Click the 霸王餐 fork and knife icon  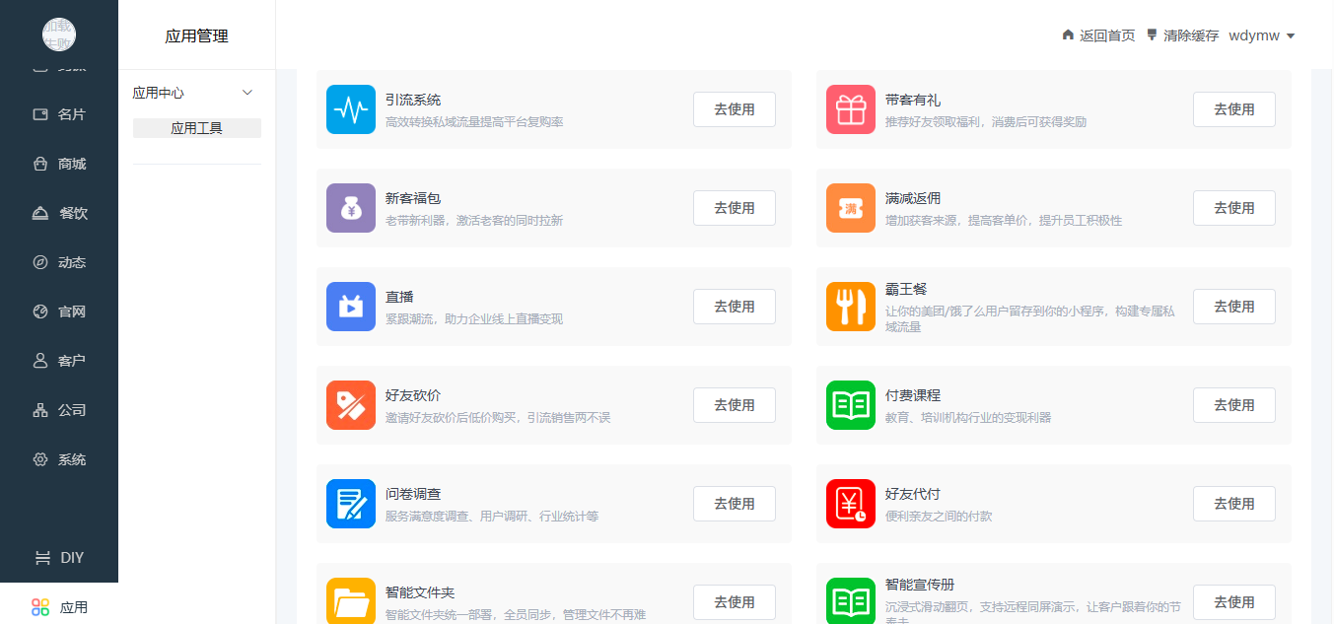(851, 307)
